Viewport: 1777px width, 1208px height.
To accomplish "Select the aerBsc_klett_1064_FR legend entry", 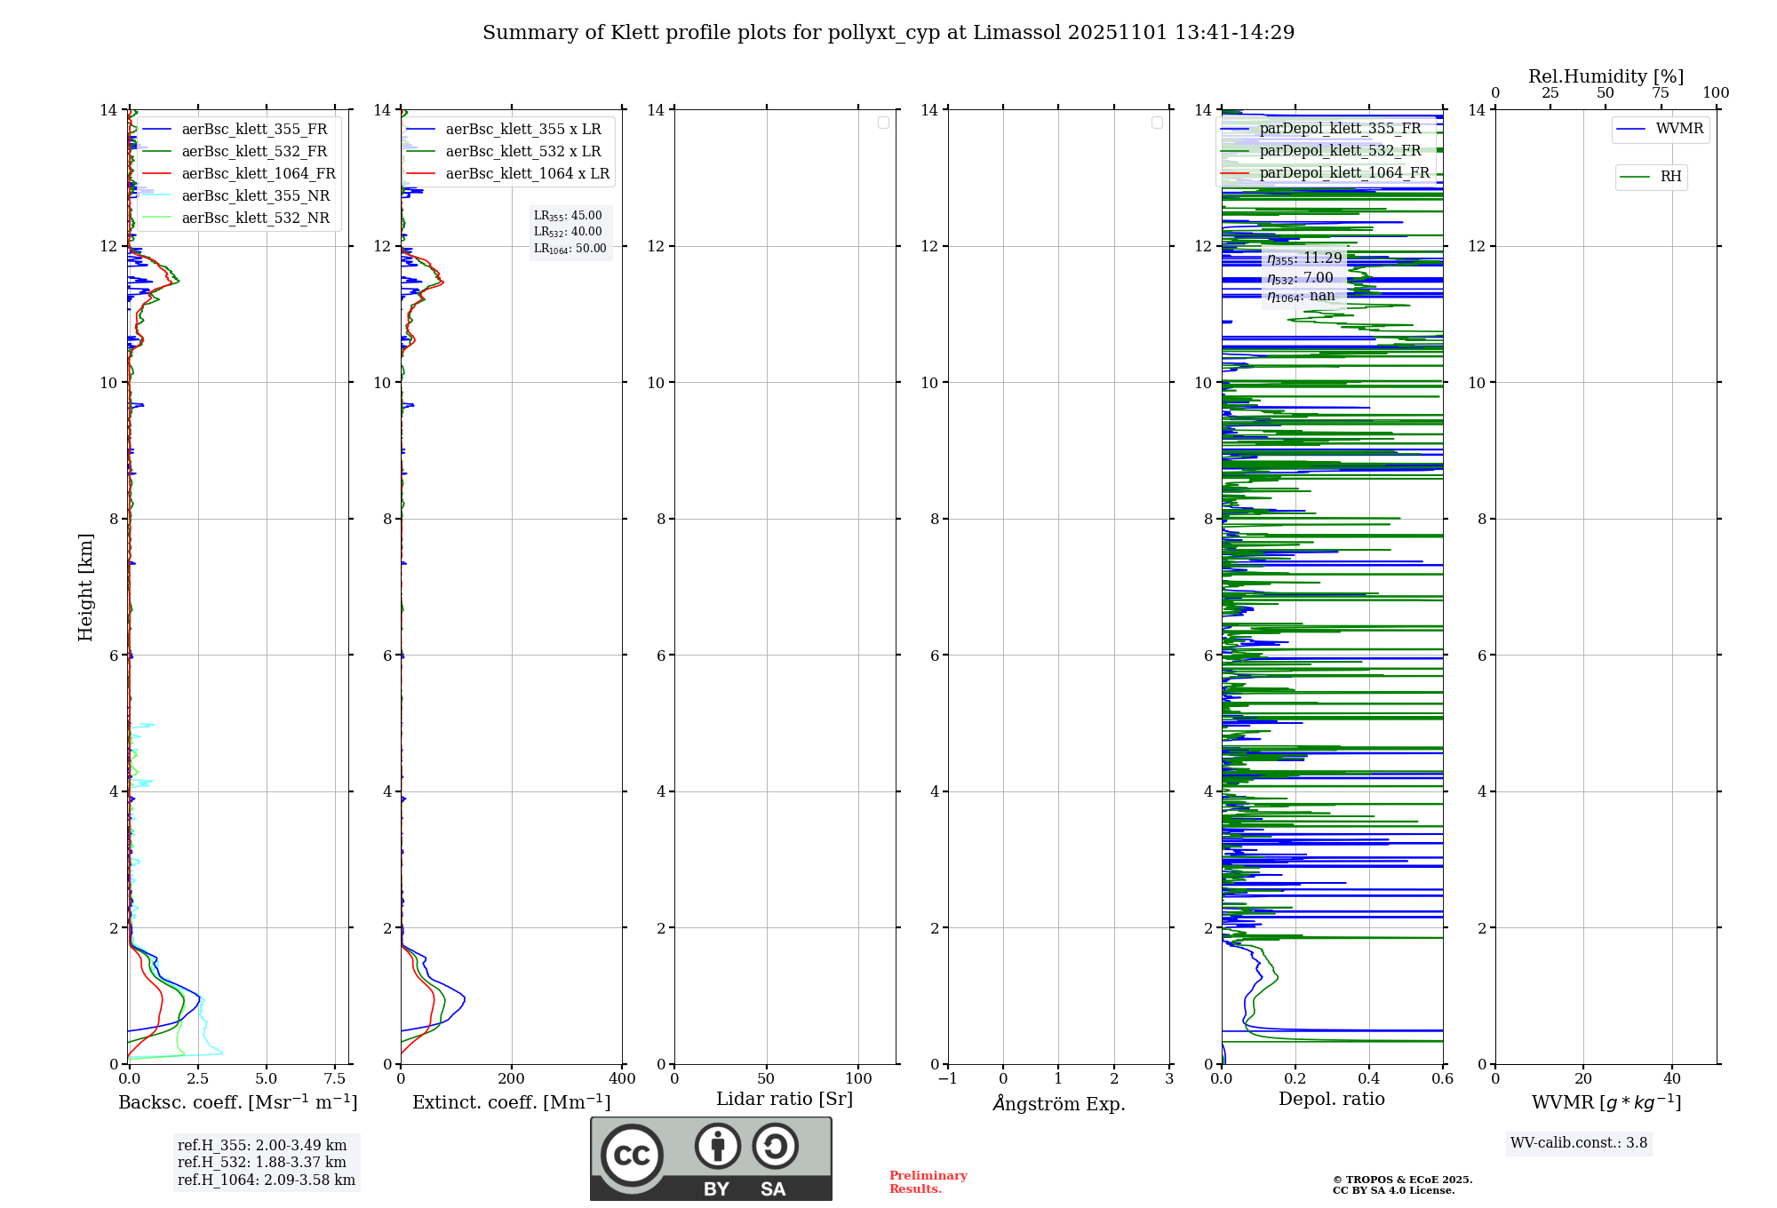I will 258,174.
